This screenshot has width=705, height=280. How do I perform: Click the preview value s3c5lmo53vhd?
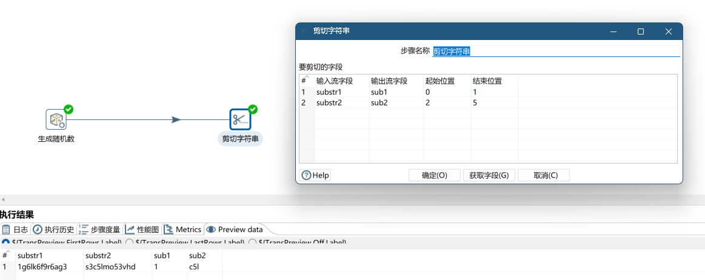point(110,267)
